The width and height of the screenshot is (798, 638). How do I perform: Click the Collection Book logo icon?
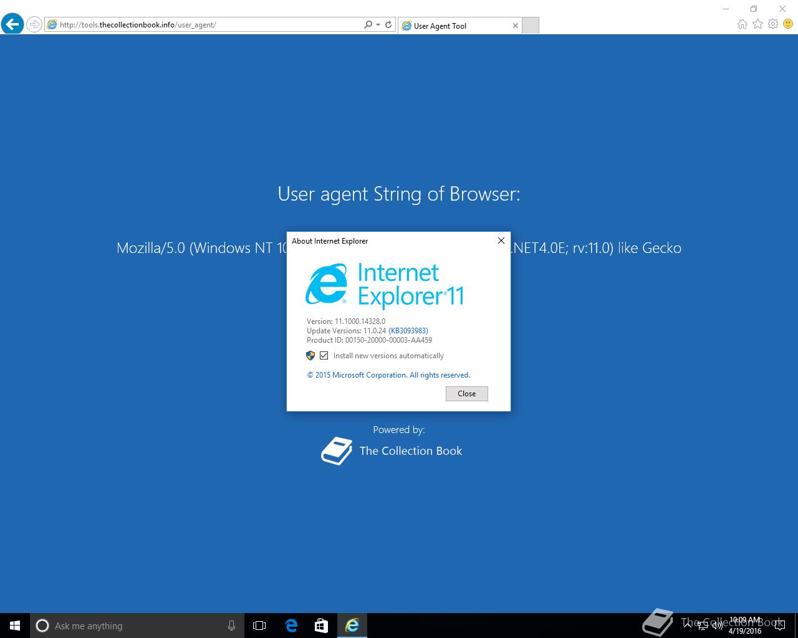tap(337, 451)
